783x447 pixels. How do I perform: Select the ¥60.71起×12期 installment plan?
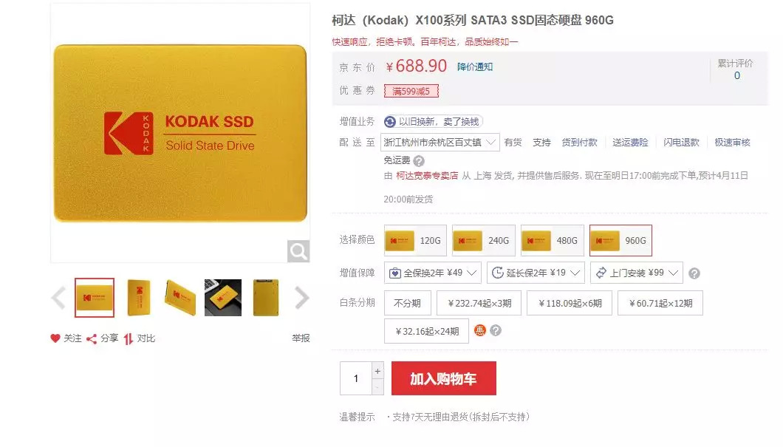click(x=660, y=303)
